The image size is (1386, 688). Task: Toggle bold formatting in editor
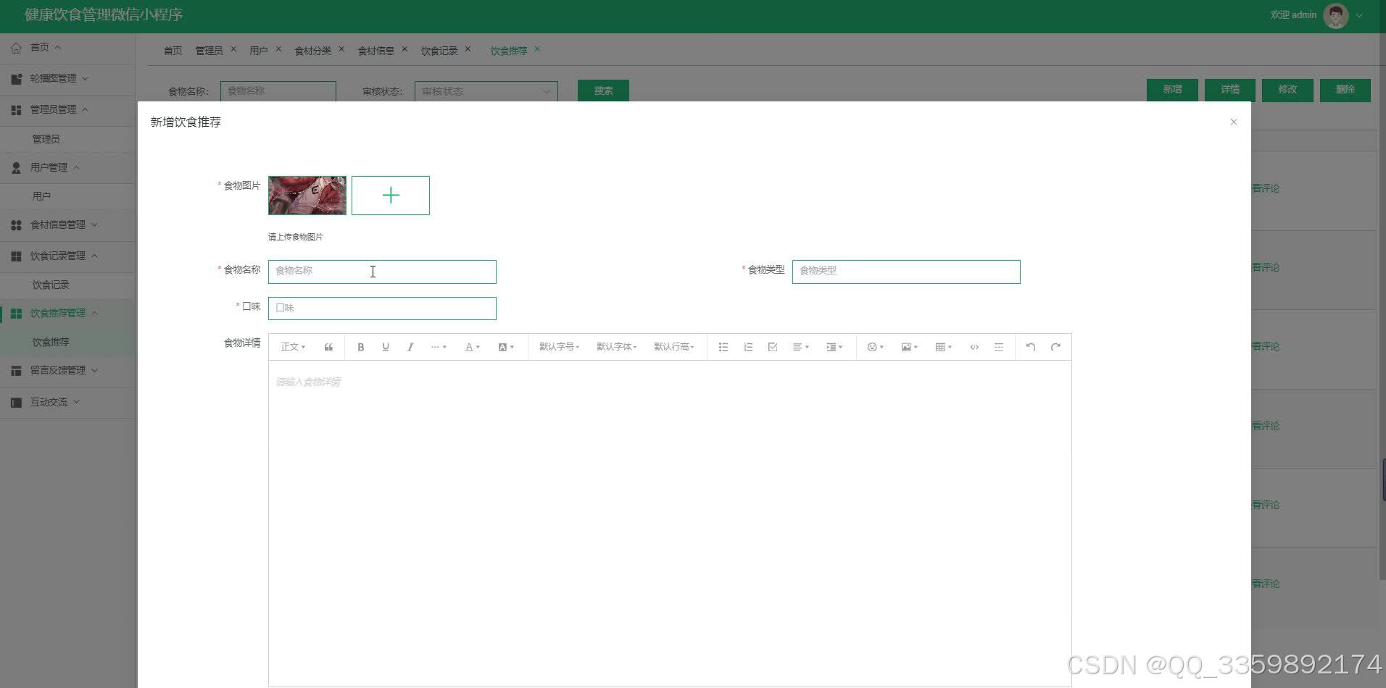pyautogui.click(x=360, y=347)
